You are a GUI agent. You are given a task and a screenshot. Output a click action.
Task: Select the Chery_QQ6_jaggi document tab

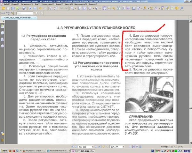tap(18, 18)
